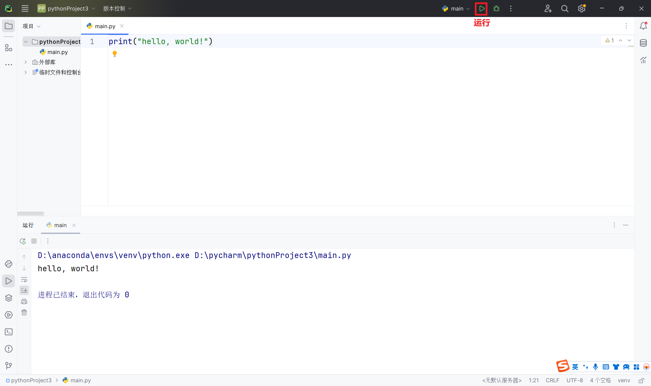This screenshot has width=651, height=386.
Task: Open the SciView chart tool window
Action: (x=643, y=60)
